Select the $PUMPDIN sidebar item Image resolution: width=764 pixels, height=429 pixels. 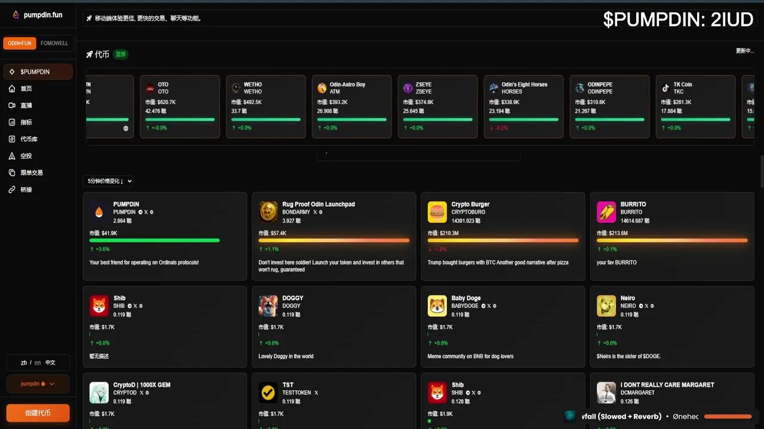click(x=38, y=71)
